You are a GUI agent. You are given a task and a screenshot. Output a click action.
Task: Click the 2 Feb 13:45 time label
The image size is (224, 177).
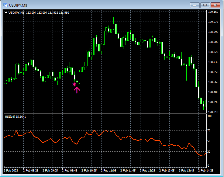[x=186, y=171]
